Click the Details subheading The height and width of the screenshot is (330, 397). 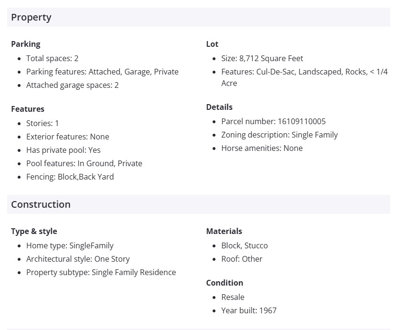click(x=219, y=107)
